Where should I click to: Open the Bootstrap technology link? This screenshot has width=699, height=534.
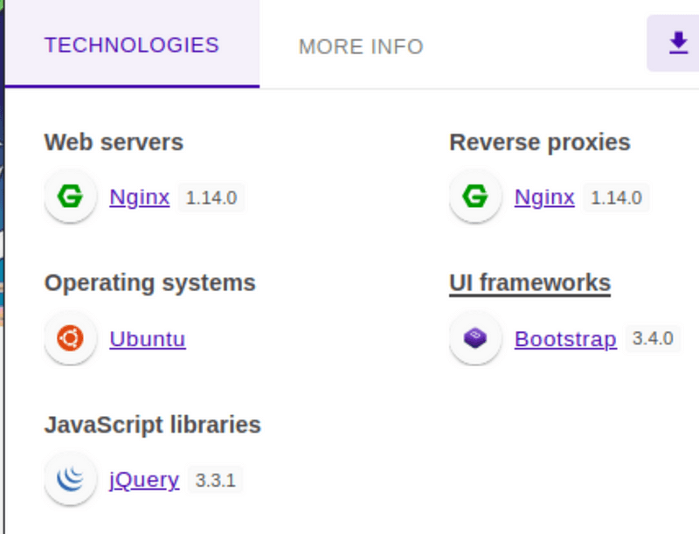(565, 339)
